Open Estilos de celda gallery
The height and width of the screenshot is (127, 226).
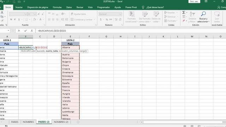156,17
